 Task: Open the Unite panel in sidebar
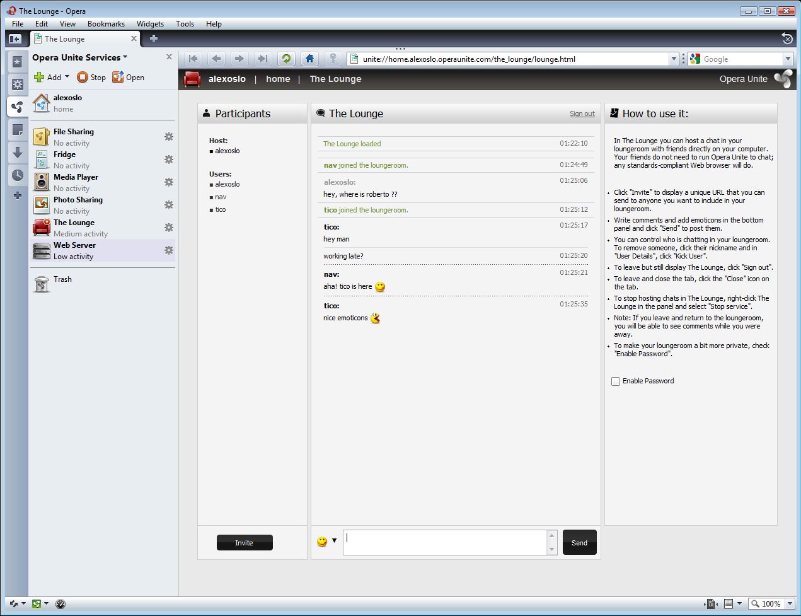click(x=17, y=107)
